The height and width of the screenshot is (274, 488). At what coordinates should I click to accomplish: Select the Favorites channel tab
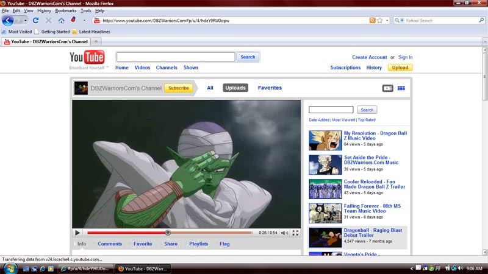click(x=270, y=88)
